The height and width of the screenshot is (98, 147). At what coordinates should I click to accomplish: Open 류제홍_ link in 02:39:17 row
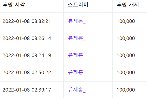click(x=77, y=90)
